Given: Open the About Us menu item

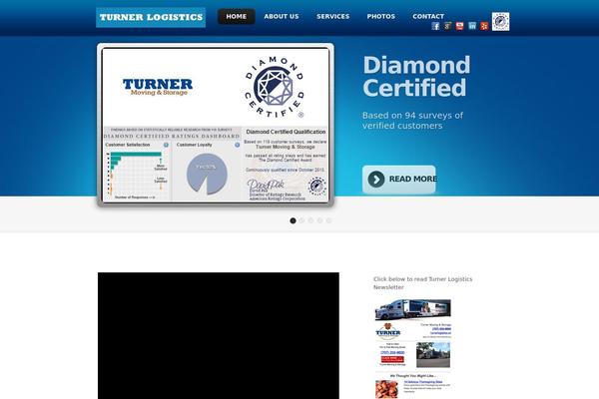Looking at the screenshot, I should [282, 16].
